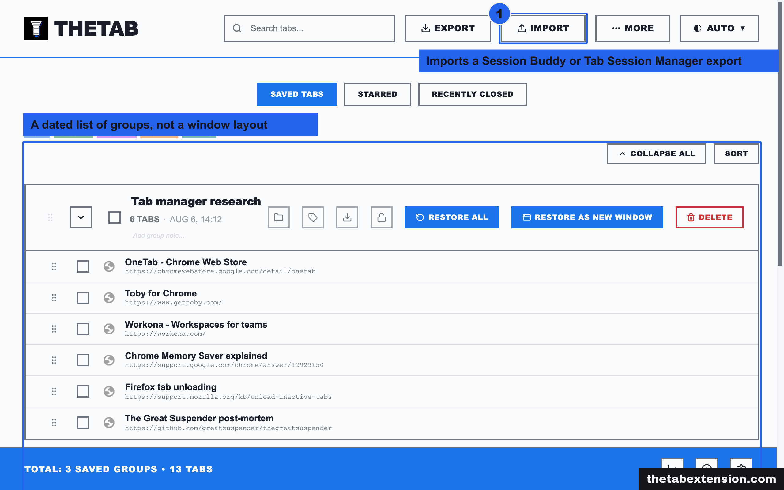Image resolution: width=784 pixels, height=490 pixels.
Task: Restore all tabs in the group
Action: coord(452,217)
